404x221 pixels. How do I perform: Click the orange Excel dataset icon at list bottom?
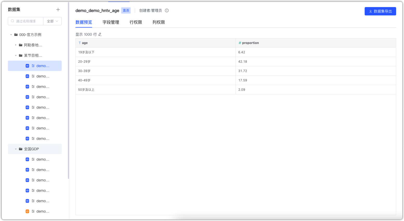[27, 211]
